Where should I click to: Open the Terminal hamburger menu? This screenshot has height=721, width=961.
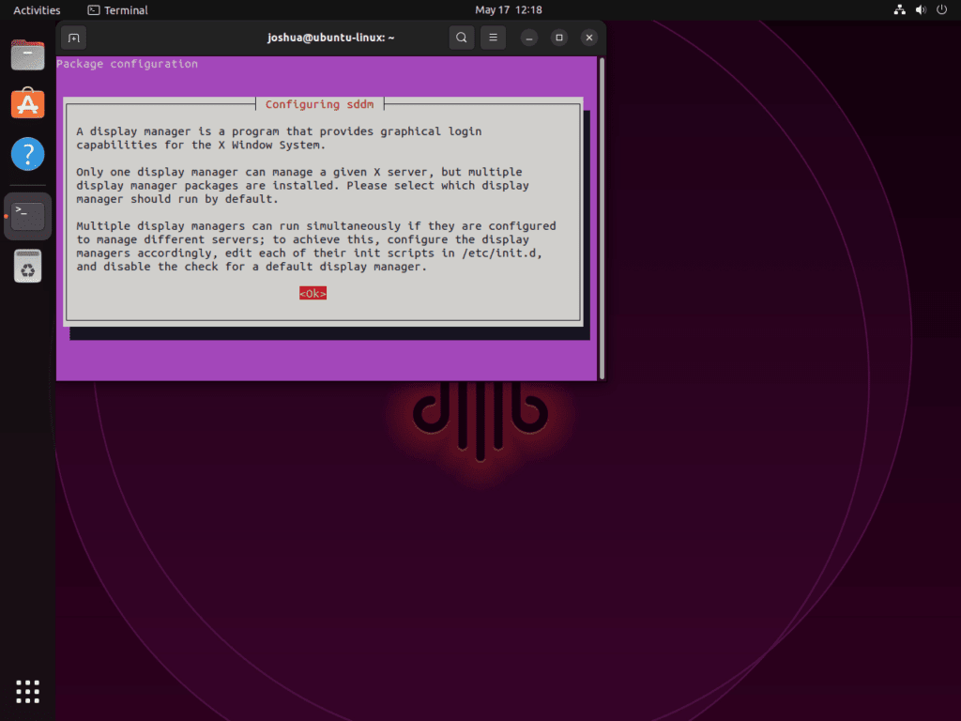[x=493, y=38]
